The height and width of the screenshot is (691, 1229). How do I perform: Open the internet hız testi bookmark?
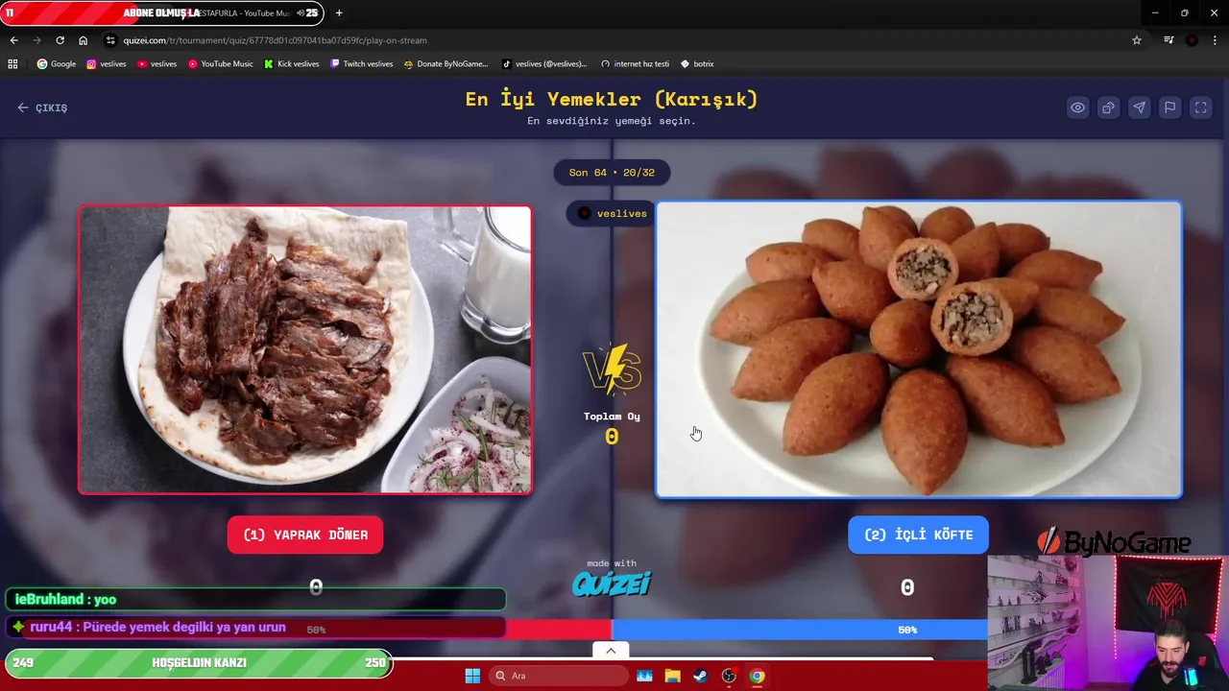635,63
